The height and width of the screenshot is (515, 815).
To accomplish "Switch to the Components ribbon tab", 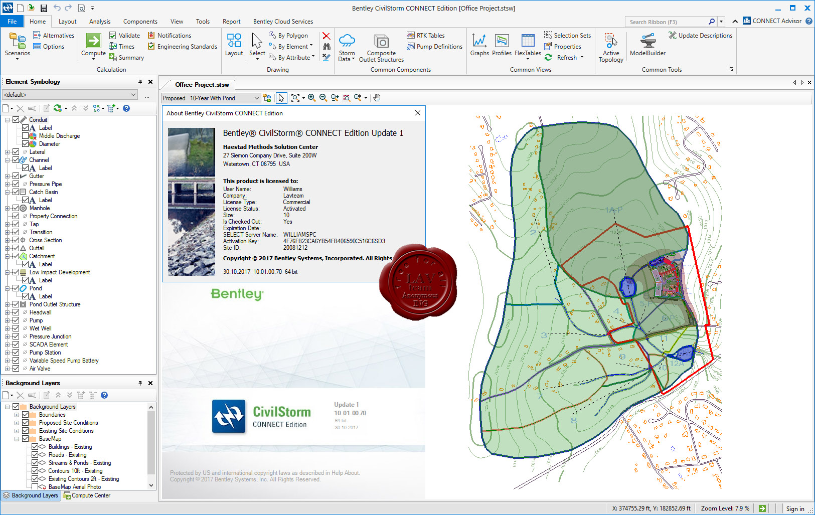I will [140, 22].
